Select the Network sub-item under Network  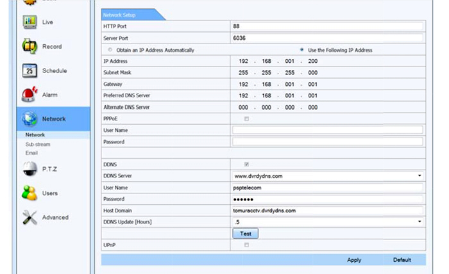coord(35,135)
